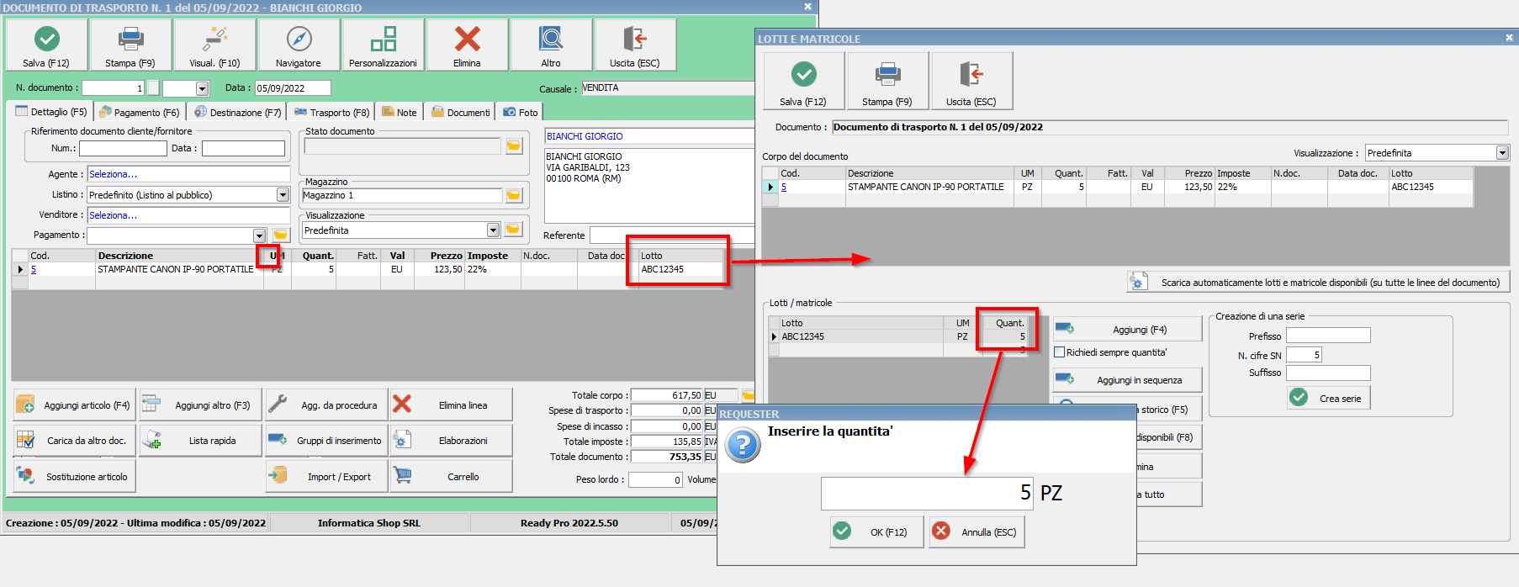Open folder icon next to Magazzino field
Image resolution: width=1519 pixels, height=587 pixels.
(x=514, y=195)
